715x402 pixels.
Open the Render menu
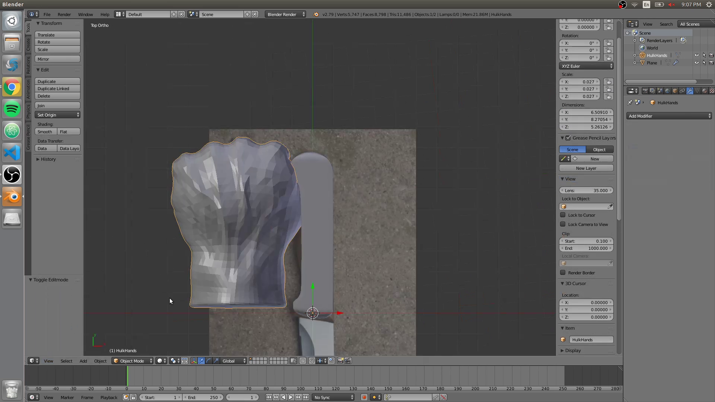(x=64, y=15)
